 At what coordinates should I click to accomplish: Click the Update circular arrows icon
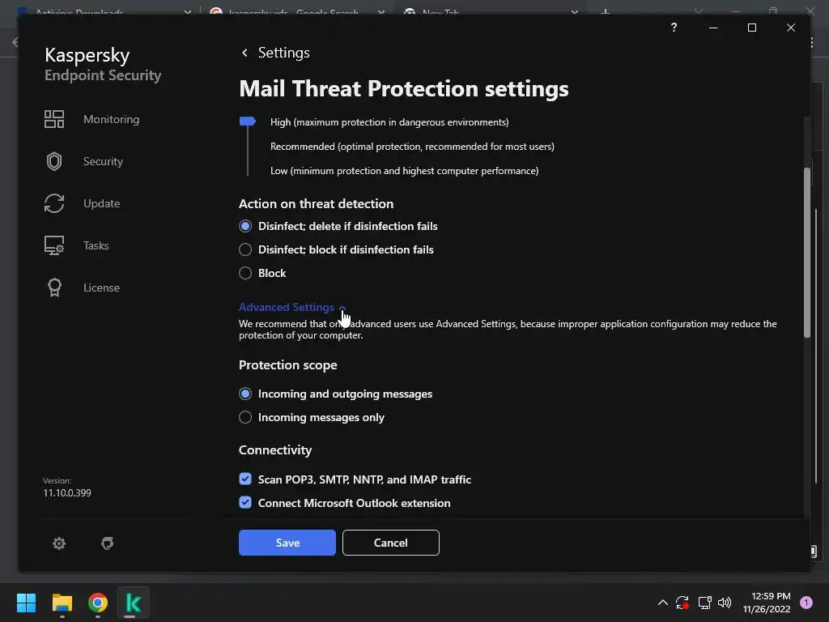[x=54, y=203]
